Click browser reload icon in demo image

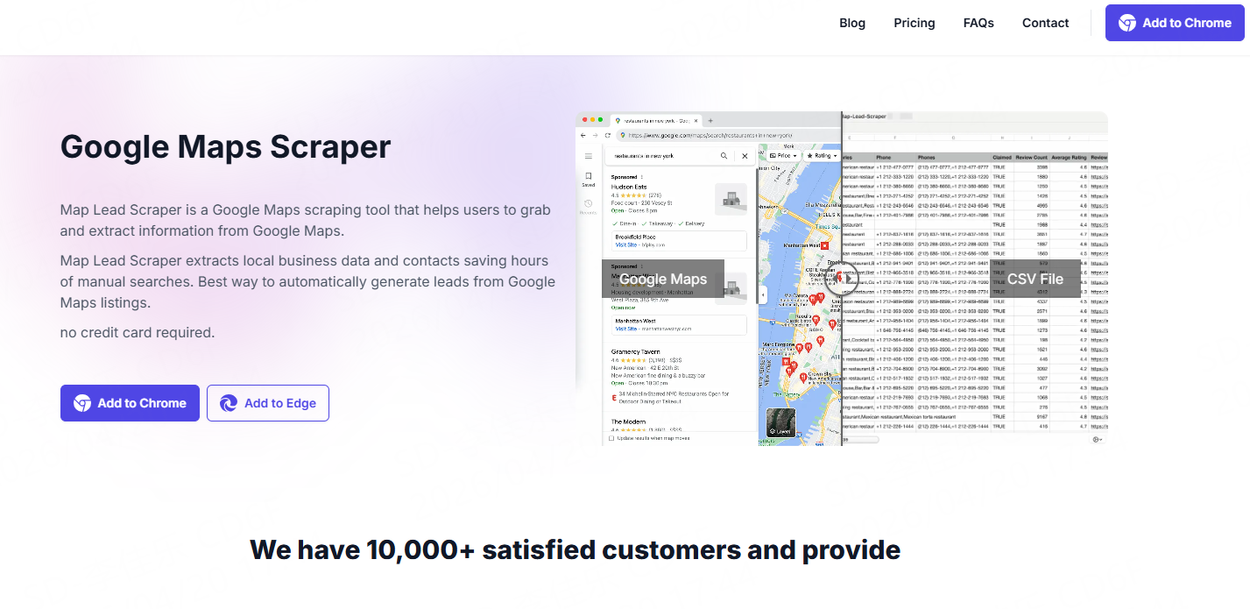pyautogui.click(x=610, y=135)
